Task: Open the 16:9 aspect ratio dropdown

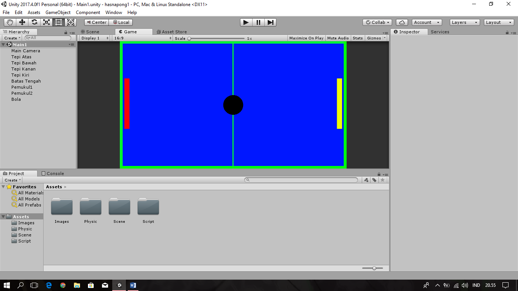Action: point(142,38)
